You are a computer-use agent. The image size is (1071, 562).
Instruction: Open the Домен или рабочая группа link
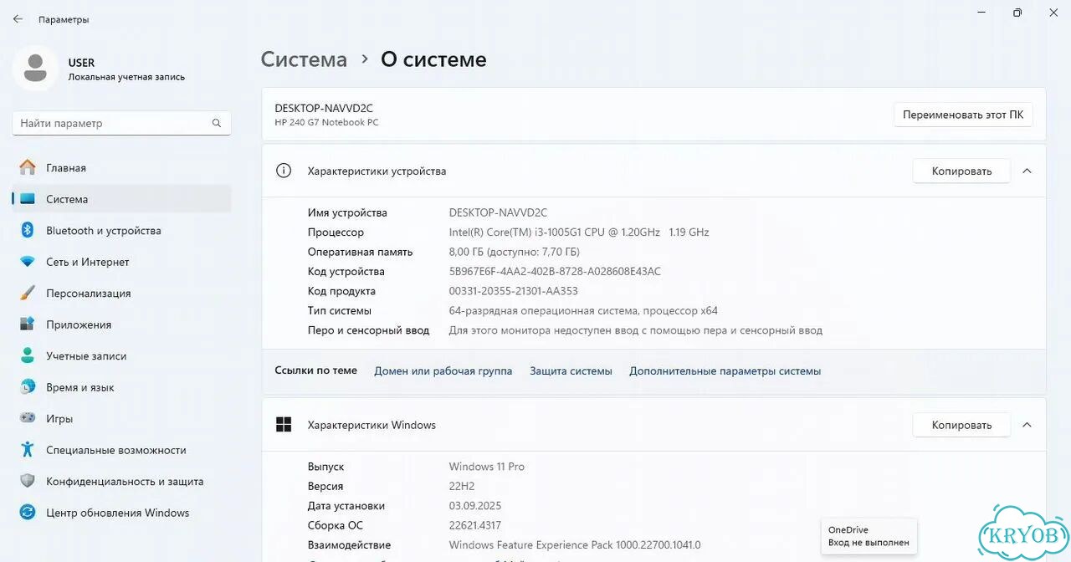coord(443,370)
